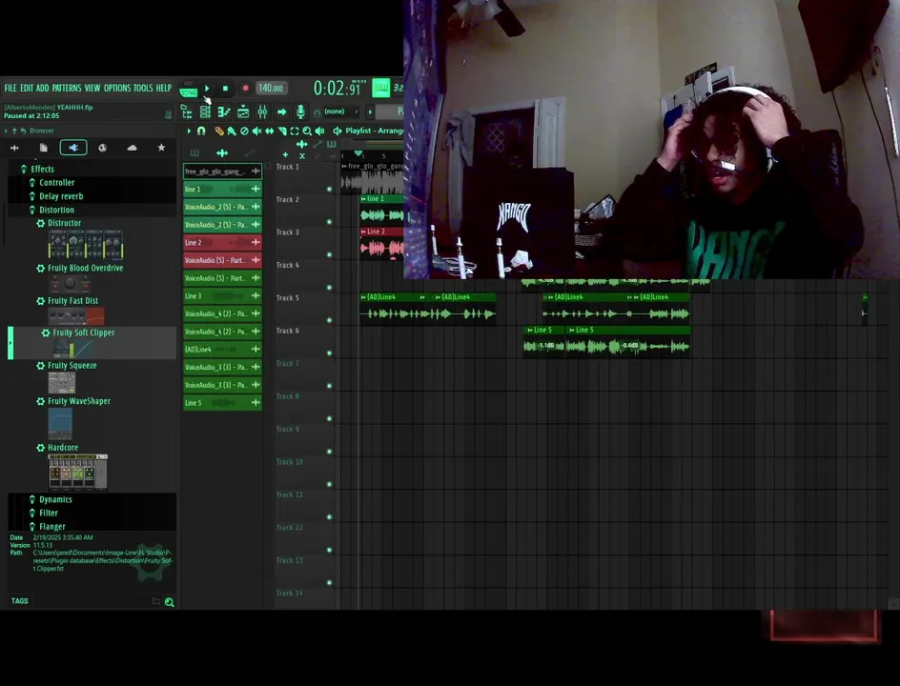Open the EDIT menu
The image size is (900, 686).
tap(27, 88)
